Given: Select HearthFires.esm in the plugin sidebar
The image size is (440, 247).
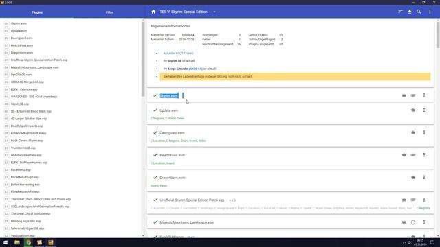Looking at the screenshot, I should pyautogui.click(x=22, y=45).
